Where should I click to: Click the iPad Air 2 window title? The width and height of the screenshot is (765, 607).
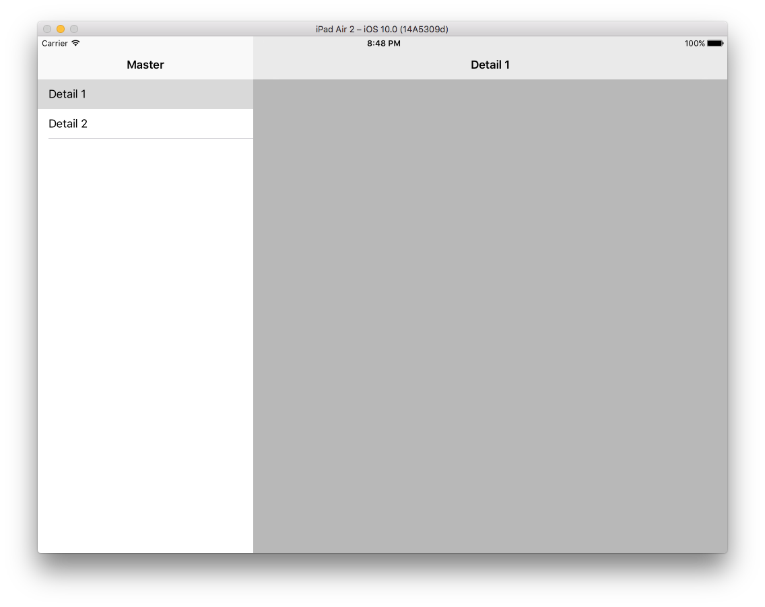382,29
